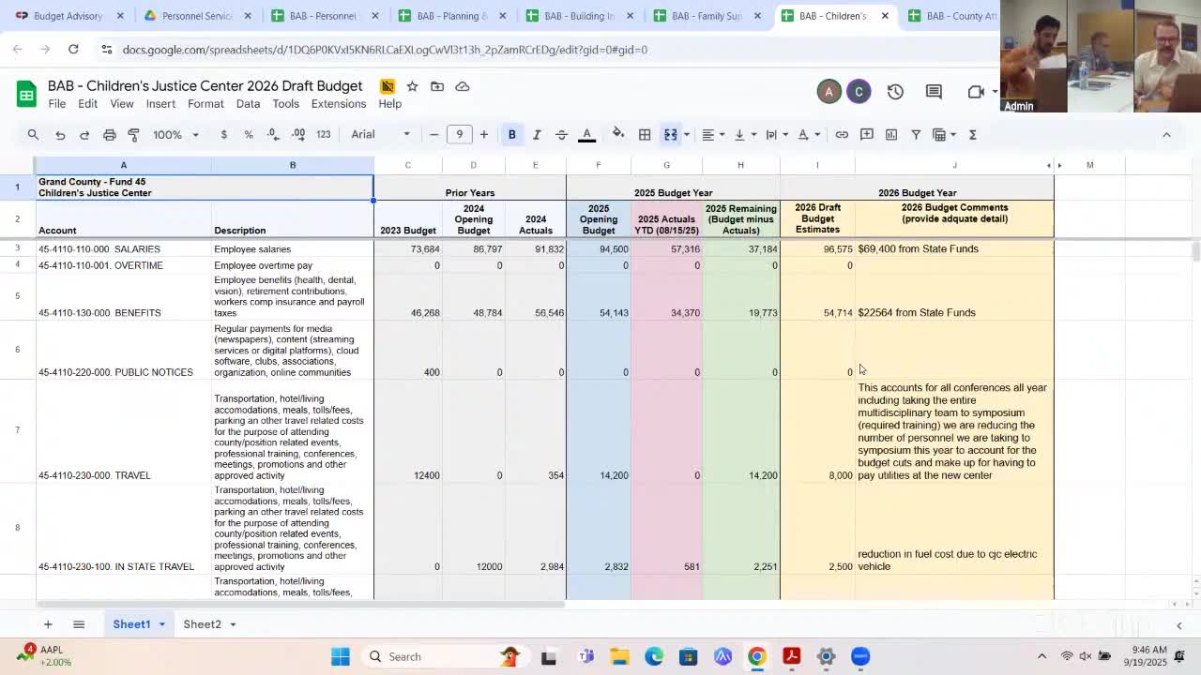Click the print icon

click(x=109, y=135)
